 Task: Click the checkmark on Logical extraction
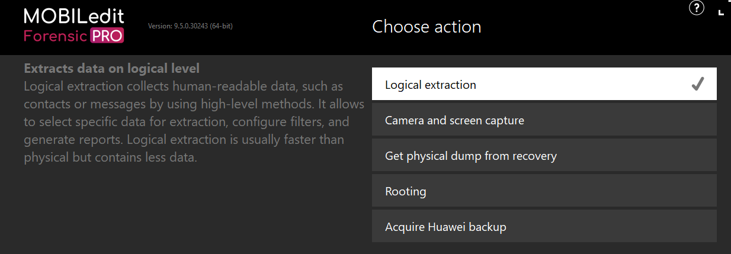click(x=697, y=85)
